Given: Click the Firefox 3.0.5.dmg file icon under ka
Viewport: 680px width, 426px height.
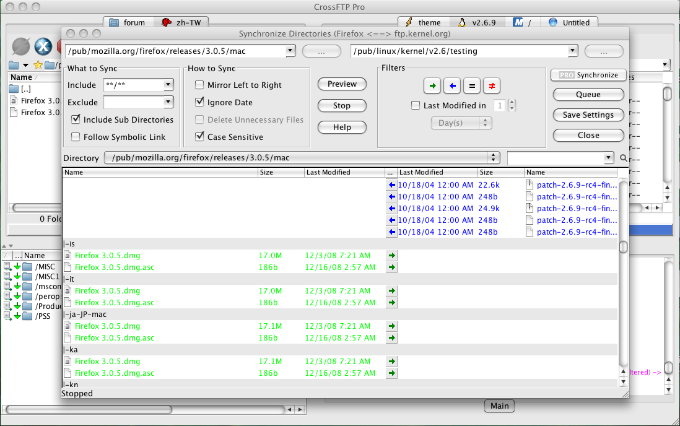Looking at the screenshot, I should click(x=69, y=362).
